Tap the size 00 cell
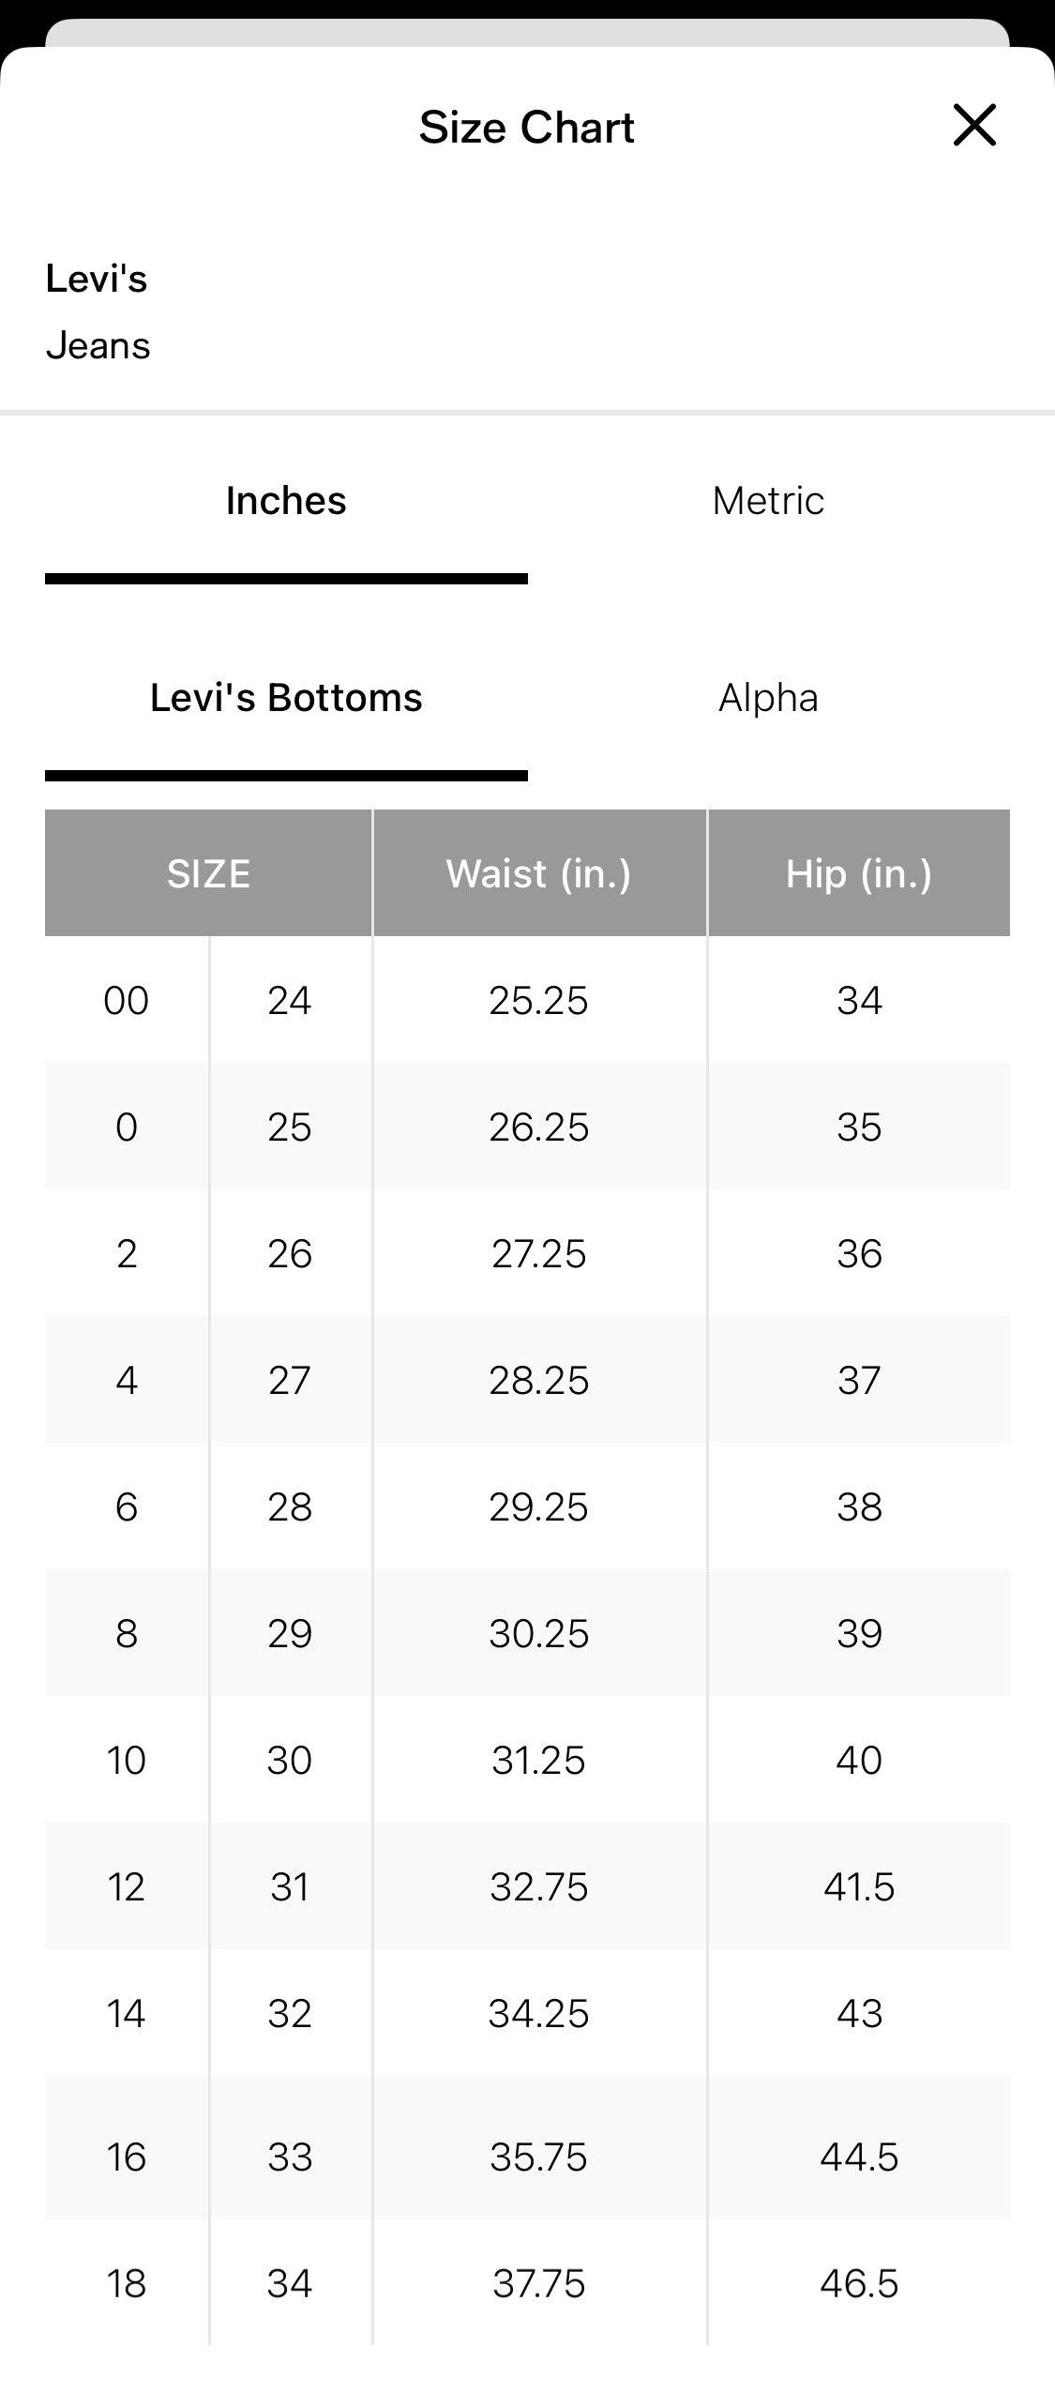This screenshot has height=2392, width=1055. (x=127, y=1000)
